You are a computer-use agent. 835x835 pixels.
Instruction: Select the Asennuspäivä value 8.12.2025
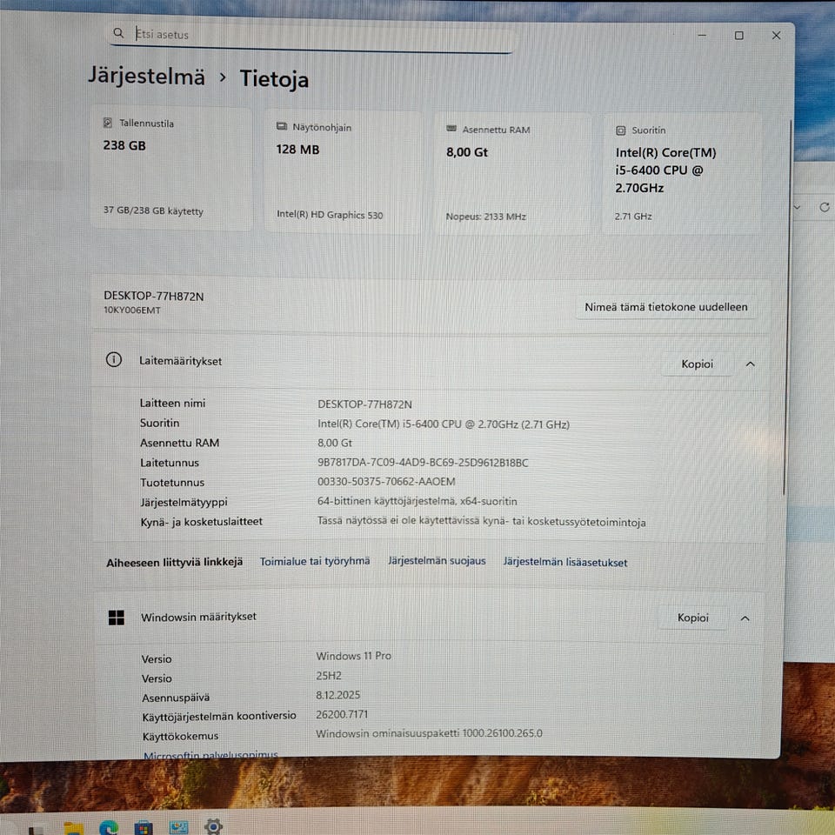point(338,695)
